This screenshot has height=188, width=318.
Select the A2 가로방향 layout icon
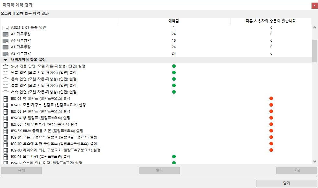5,53
